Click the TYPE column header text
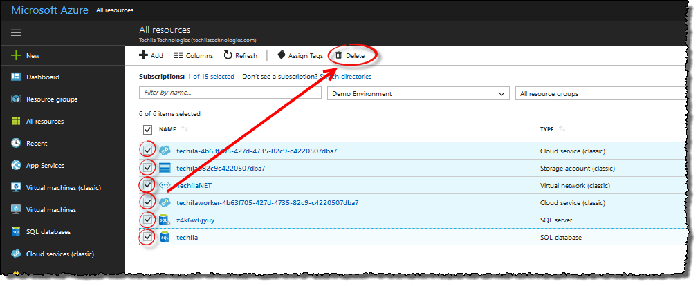Viewport: 700px width, 286px height. pyautogui.click(x=547, y=129)
